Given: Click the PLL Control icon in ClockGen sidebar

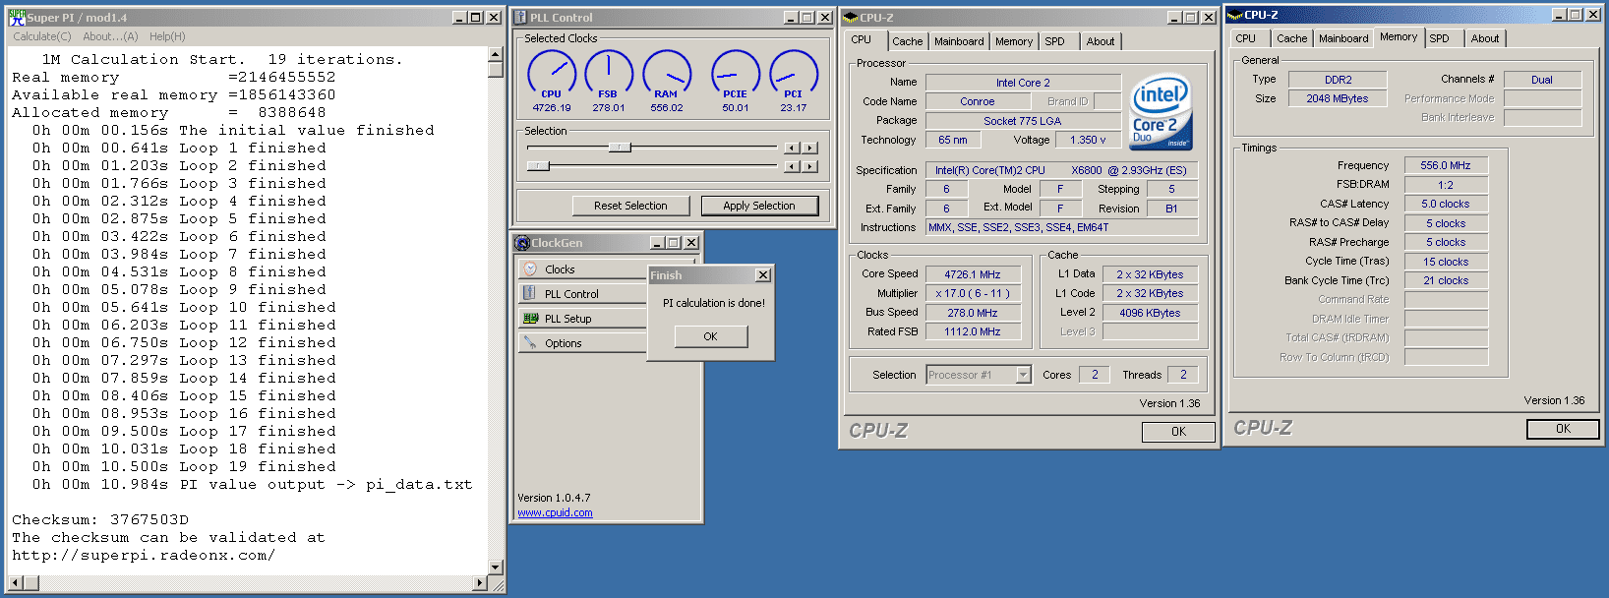Looking at the screenshot, I should coord(530,293).
